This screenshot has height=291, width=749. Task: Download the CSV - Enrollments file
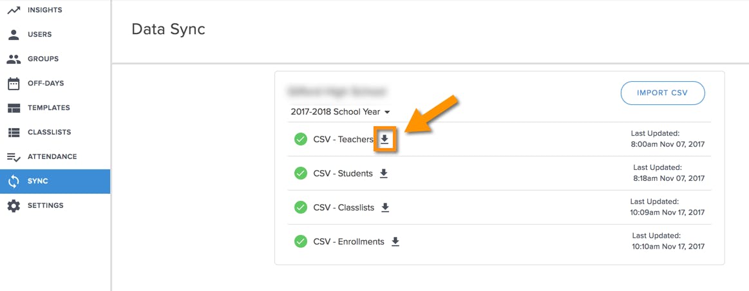click(x=395, y=242)
